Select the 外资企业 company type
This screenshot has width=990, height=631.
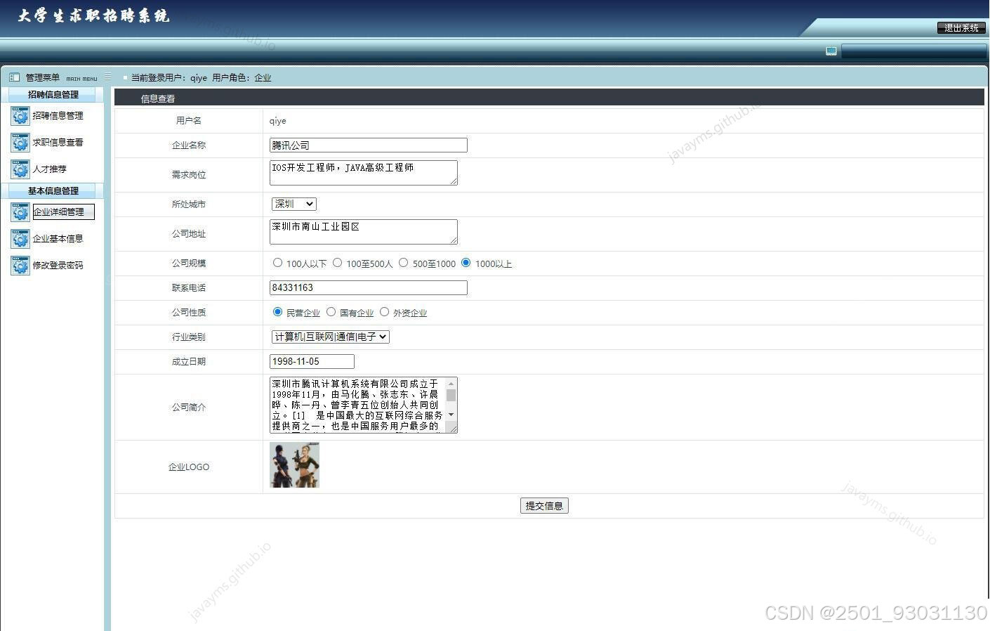tap(384, 312)
